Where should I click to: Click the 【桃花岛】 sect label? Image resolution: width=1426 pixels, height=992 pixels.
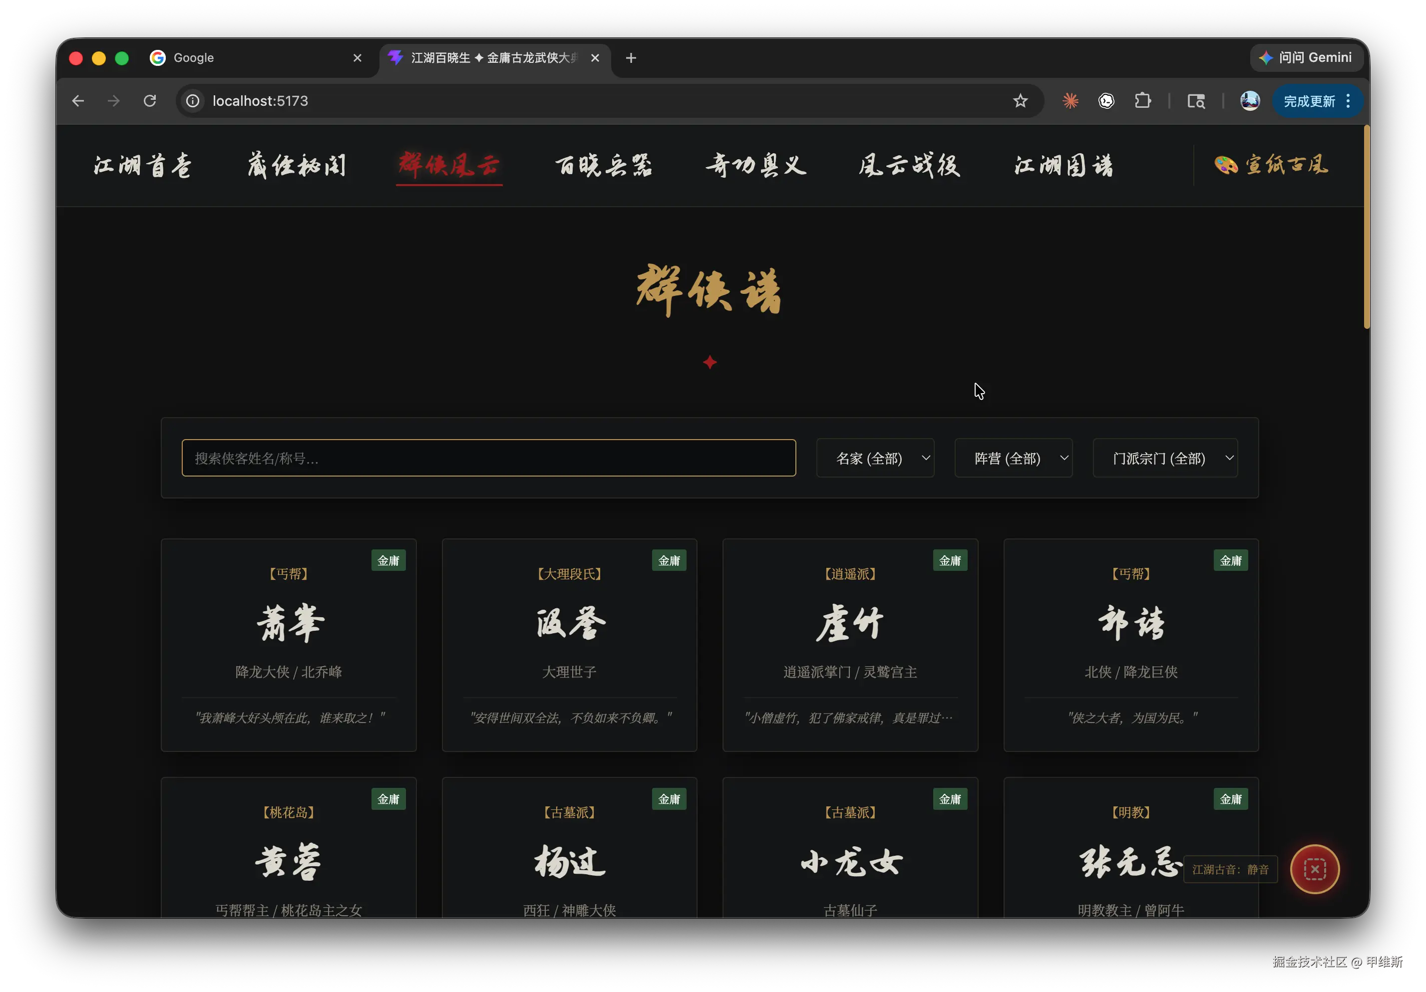pyautogui.click(x=289, y=812)
